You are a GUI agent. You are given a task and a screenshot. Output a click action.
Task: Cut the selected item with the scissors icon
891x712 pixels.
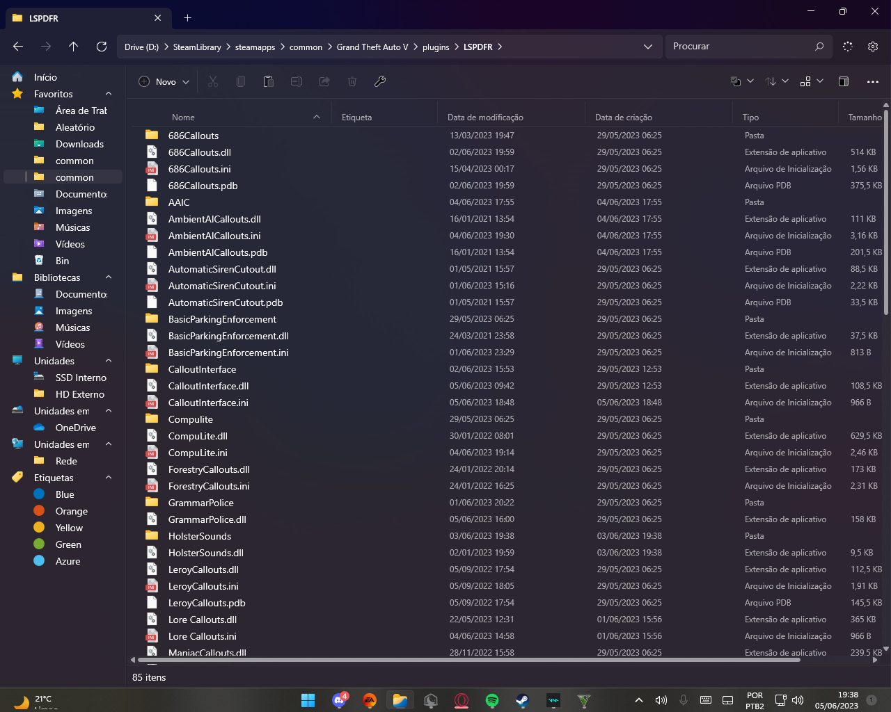pyautogui.click(x=213, y=81)
